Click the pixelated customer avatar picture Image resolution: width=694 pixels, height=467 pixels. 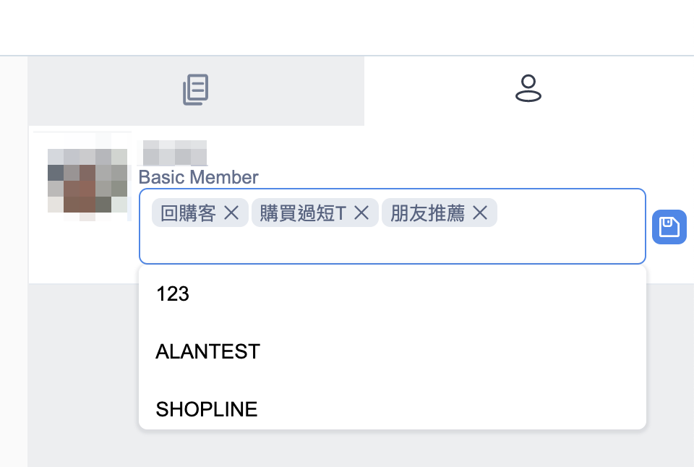pyautogui.click(x=87, y=181)
